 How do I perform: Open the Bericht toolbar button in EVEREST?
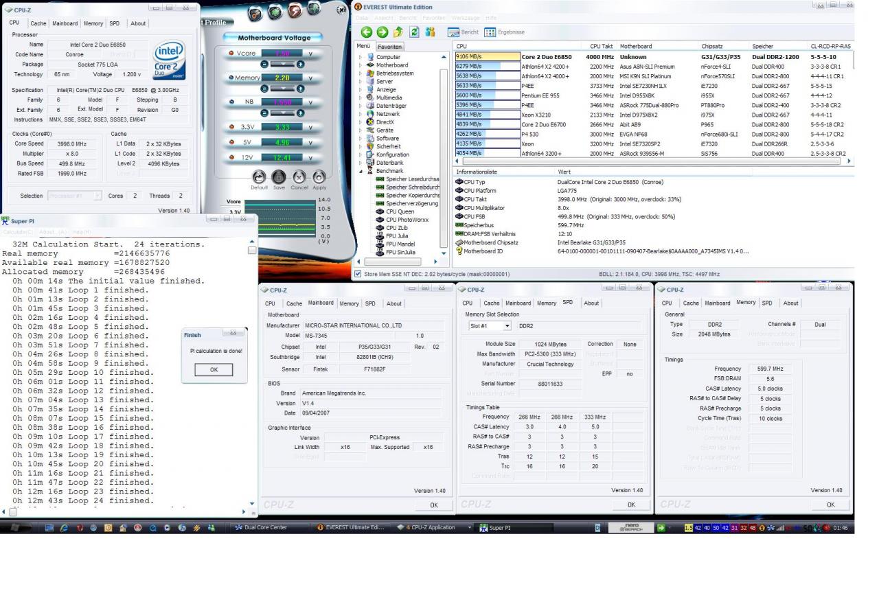464,32
